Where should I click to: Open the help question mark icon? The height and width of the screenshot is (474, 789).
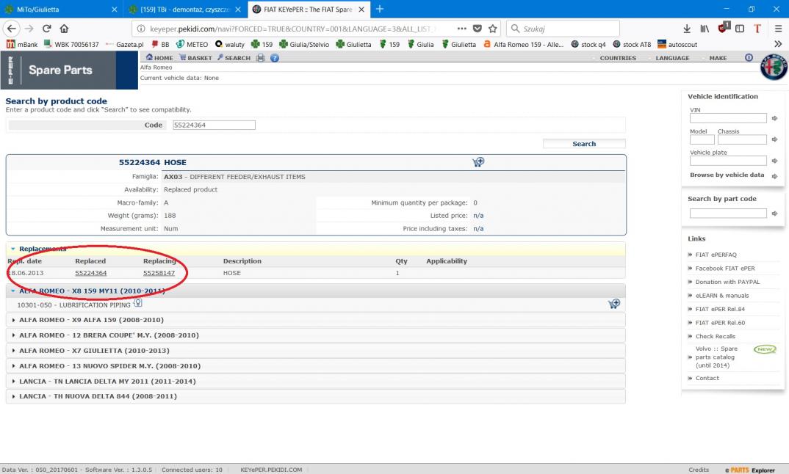click(x=274, y=58)
